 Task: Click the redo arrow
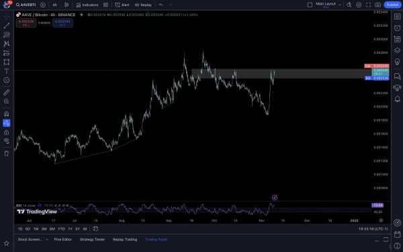171,5
